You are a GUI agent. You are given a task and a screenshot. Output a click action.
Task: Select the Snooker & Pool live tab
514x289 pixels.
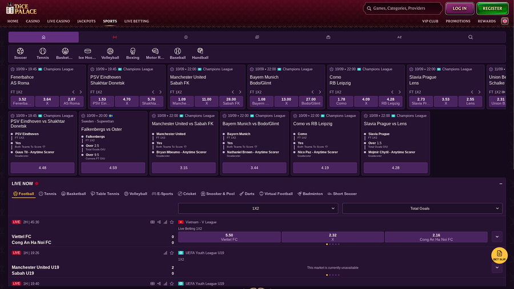click(218, 194)
